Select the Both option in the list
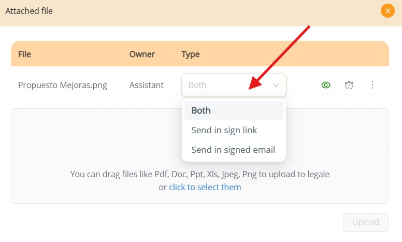 click(x=234, y=110)
